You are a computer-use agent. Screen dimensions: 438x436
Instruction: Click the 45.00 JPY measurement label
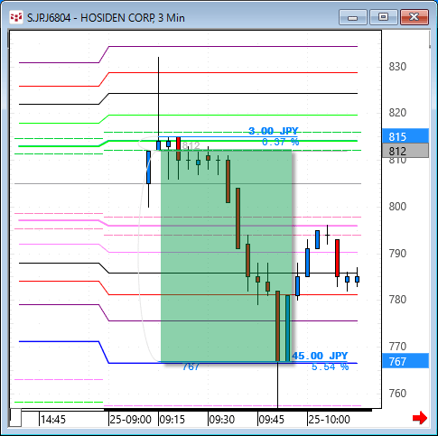(x=320, y=356)
